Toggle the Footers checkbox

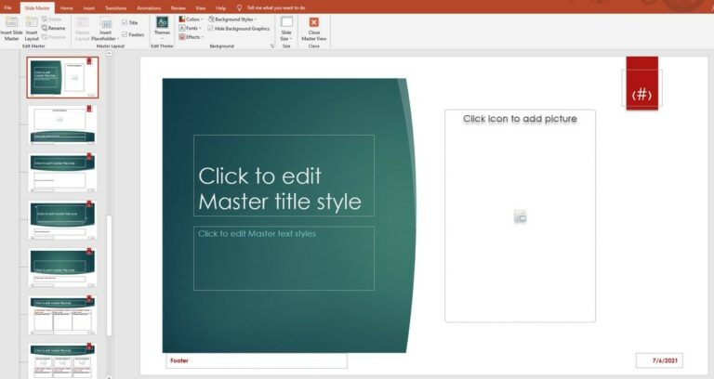point(125,34)
